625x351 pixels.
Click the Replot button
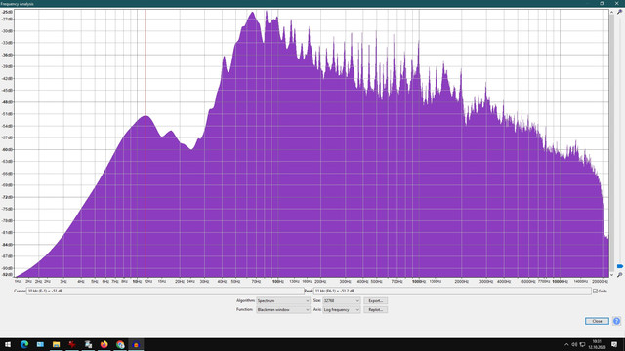[375, 310]
